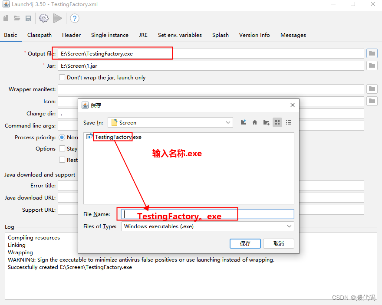
Task: Go to the home folder in save dialog
Action: pos(254,122)
